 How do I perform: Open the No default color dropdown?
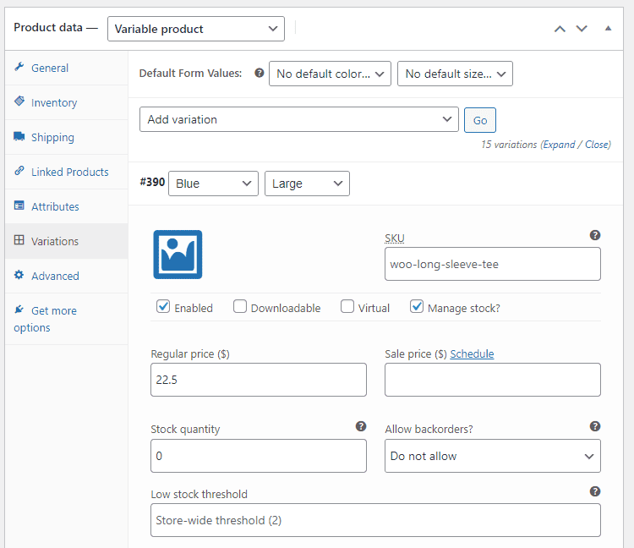330,74
